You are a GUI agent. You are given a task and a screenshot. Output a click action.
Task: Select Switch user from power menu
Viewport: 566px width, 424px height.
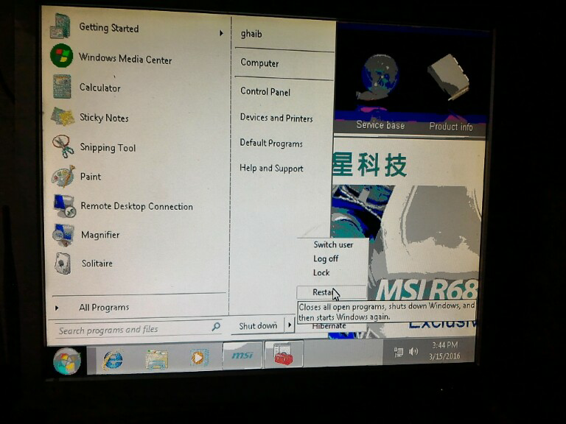click(x=333, y=244)
